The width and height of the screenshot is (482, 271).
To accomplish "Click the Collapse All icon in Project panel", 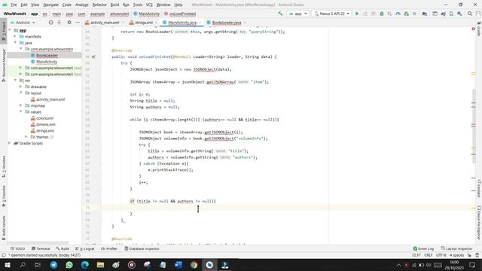I will (x=59, y=23).
